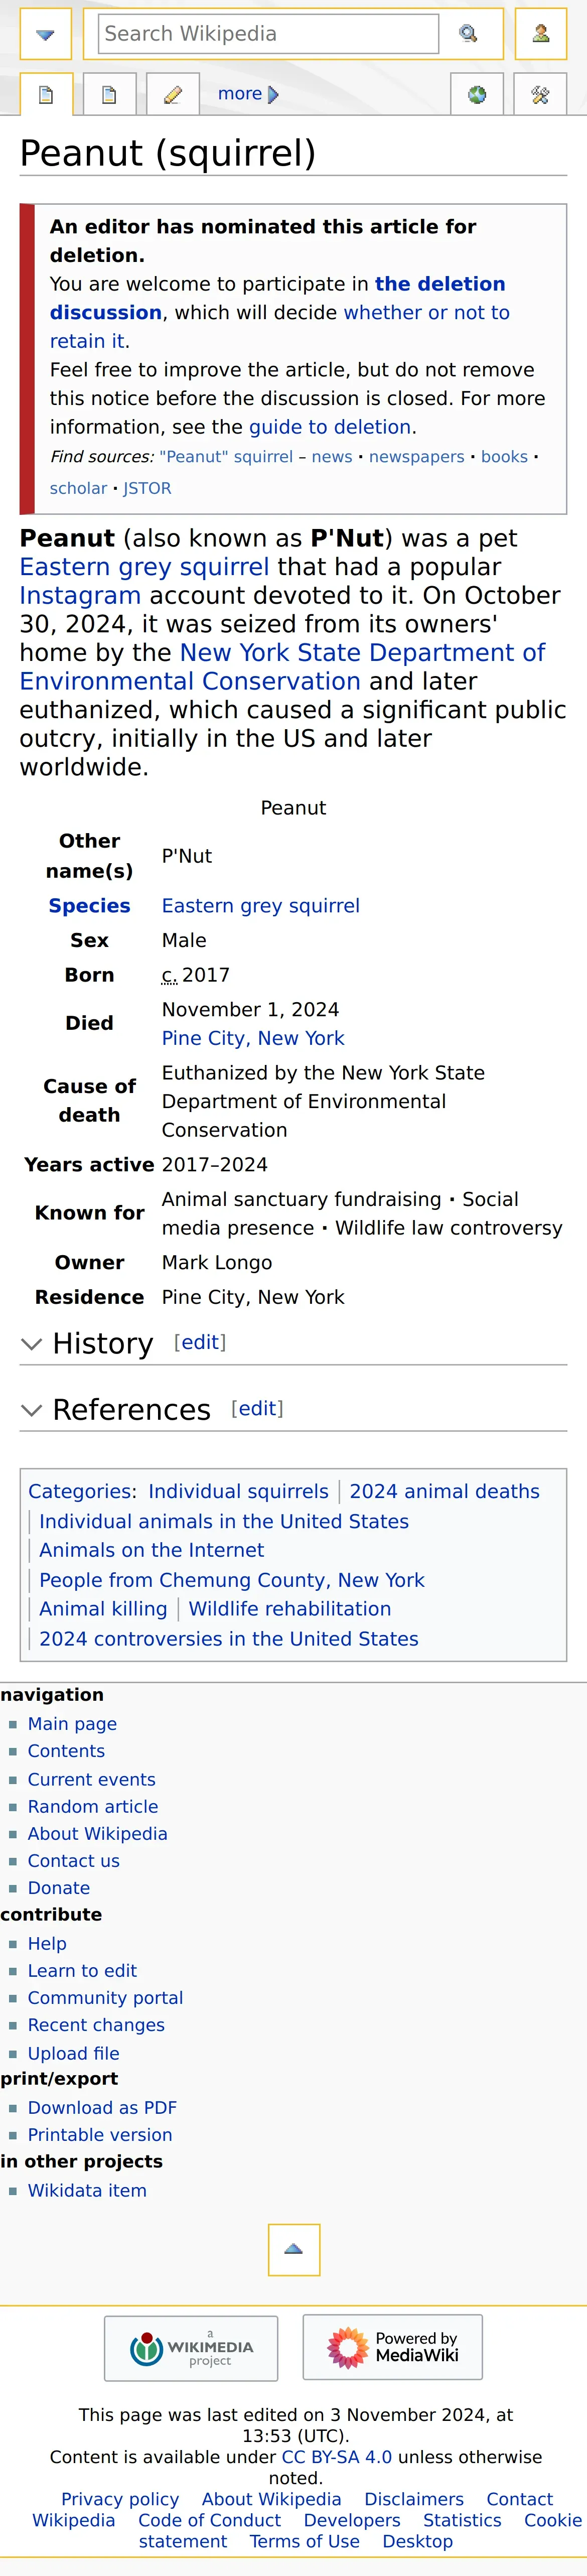Collapse the History section chevron
This screenshot has height=2576, width=587.
pyautogui.click(x=32, y=1344)
